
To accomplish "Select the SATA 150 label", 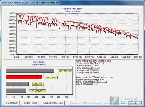I will (38, 84).
